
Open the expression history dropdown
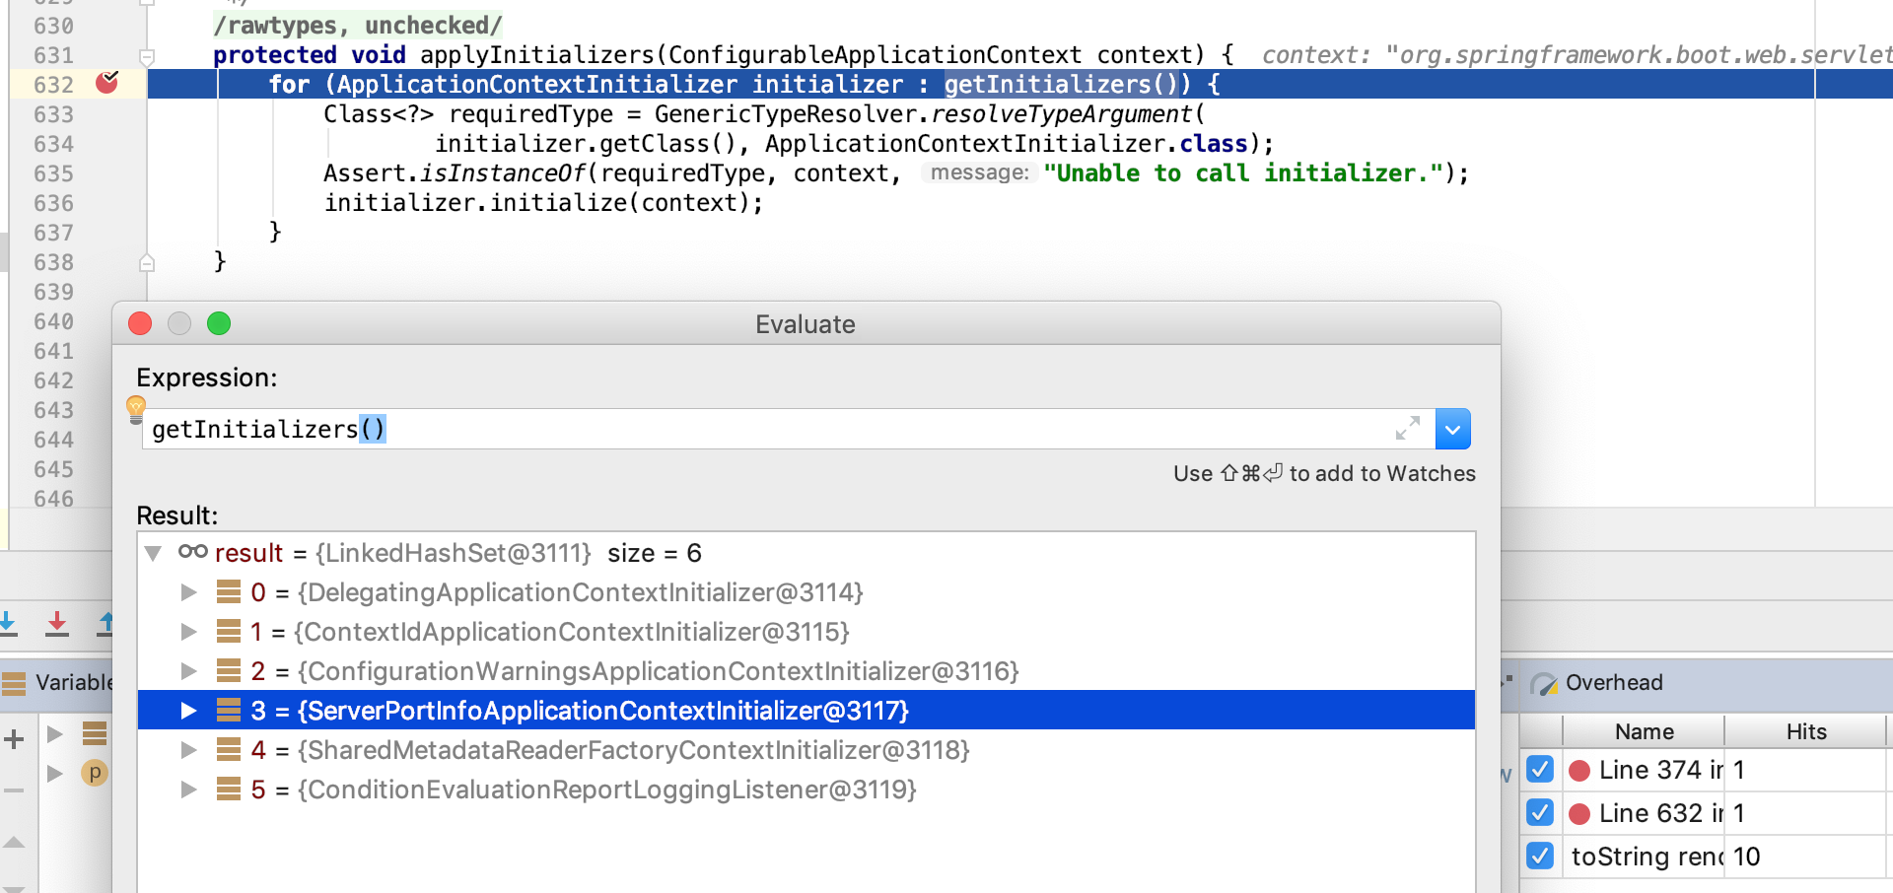tap(1452, 430)
